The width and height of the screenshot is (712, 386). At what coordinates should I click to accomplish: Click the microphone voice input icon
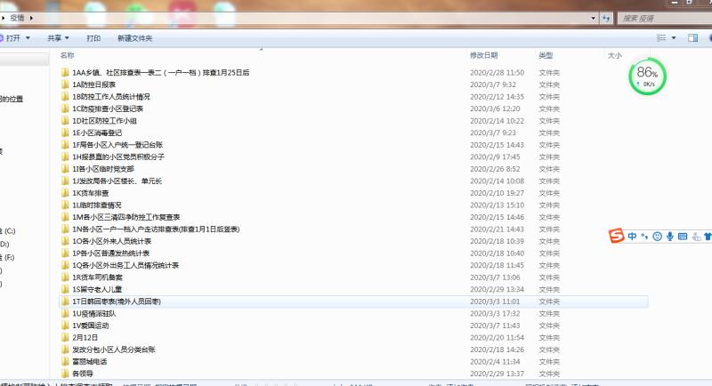pyautogui.click(x=669, y=237)
